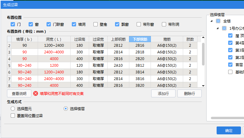Click scroll-down arrow of table scrollbar
244x138 pixels.
point(203,86)
